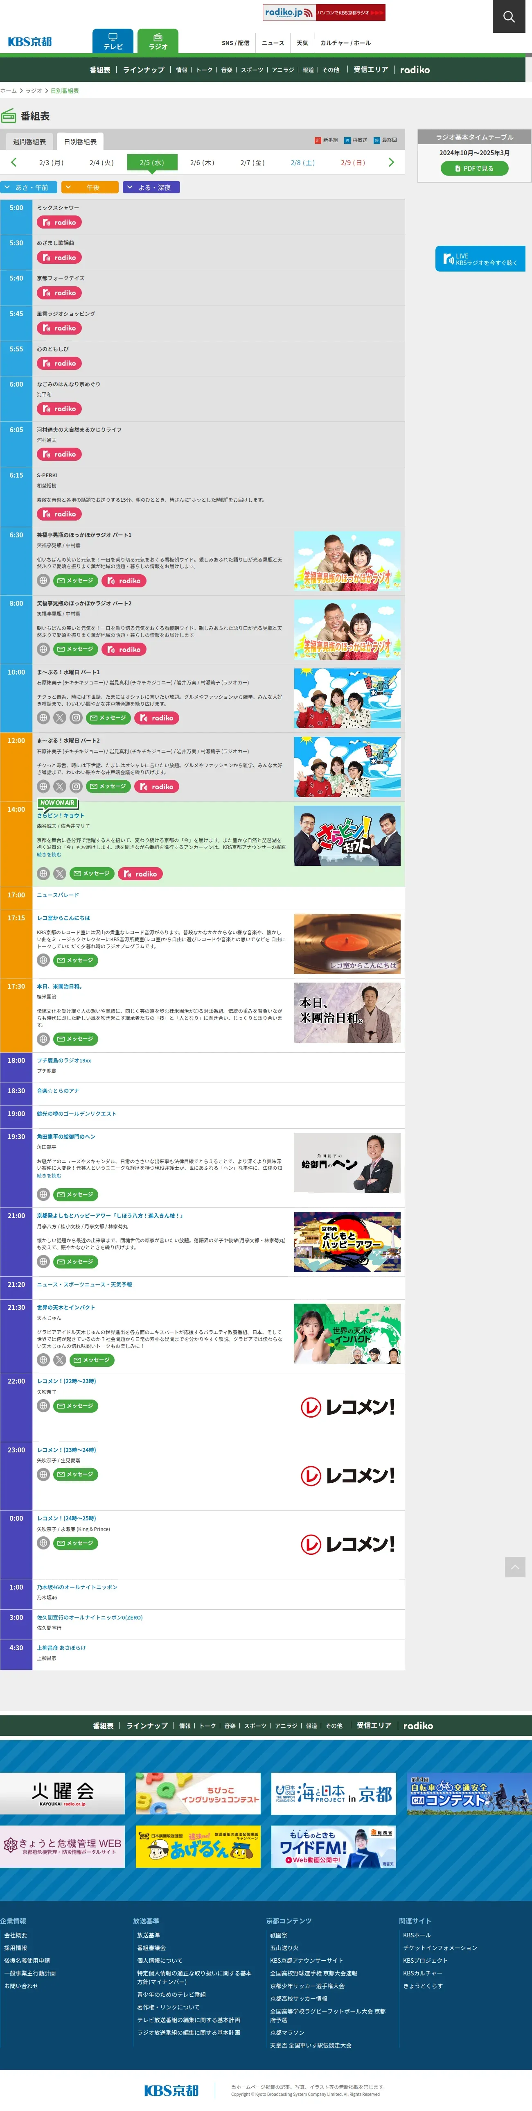Open globe icon for さらピン！キョウト

click(x=43, y=874)
